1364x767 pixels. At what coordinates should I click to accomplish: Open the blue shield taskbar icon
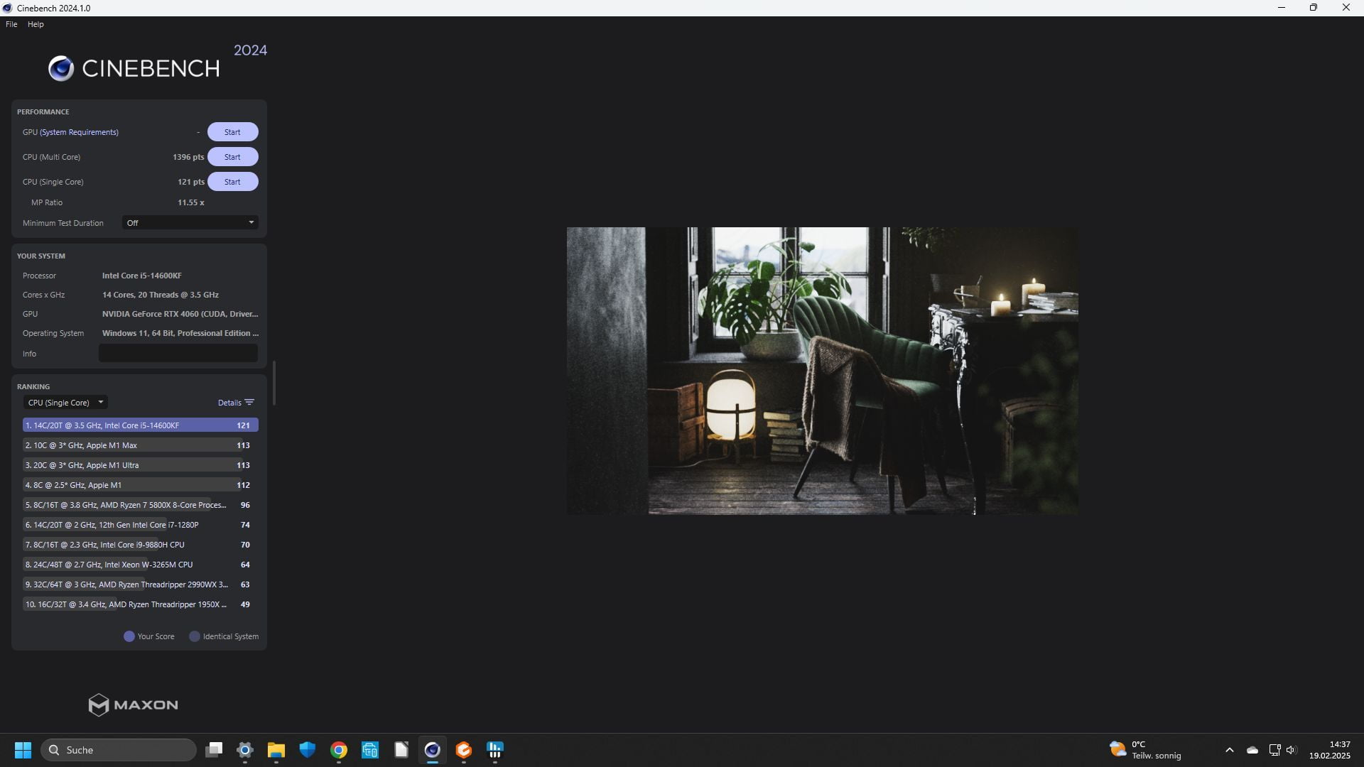pyautogui.click(x=308, y=750)
